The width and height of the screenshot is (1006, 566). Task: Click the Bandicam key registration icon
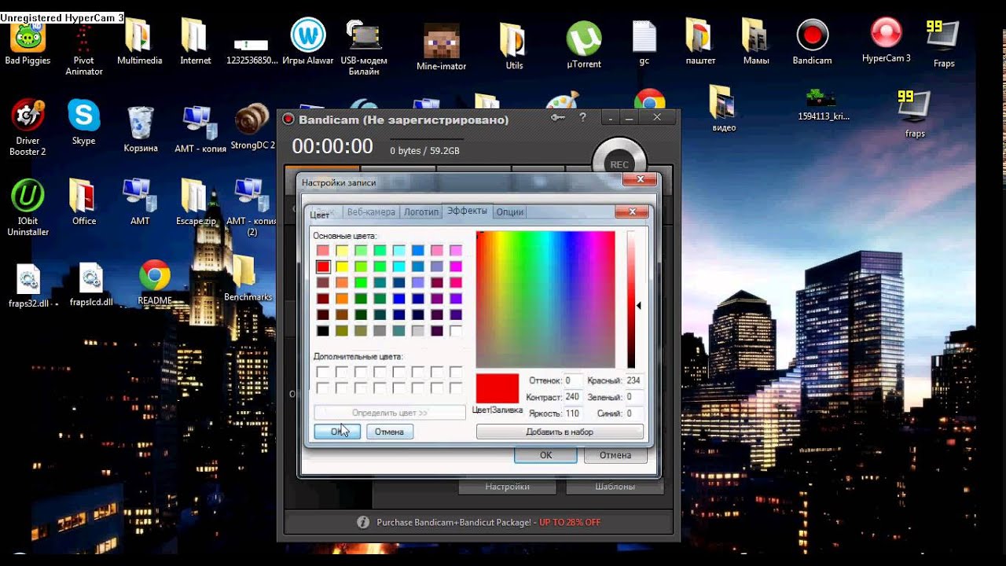click(558, 118)
